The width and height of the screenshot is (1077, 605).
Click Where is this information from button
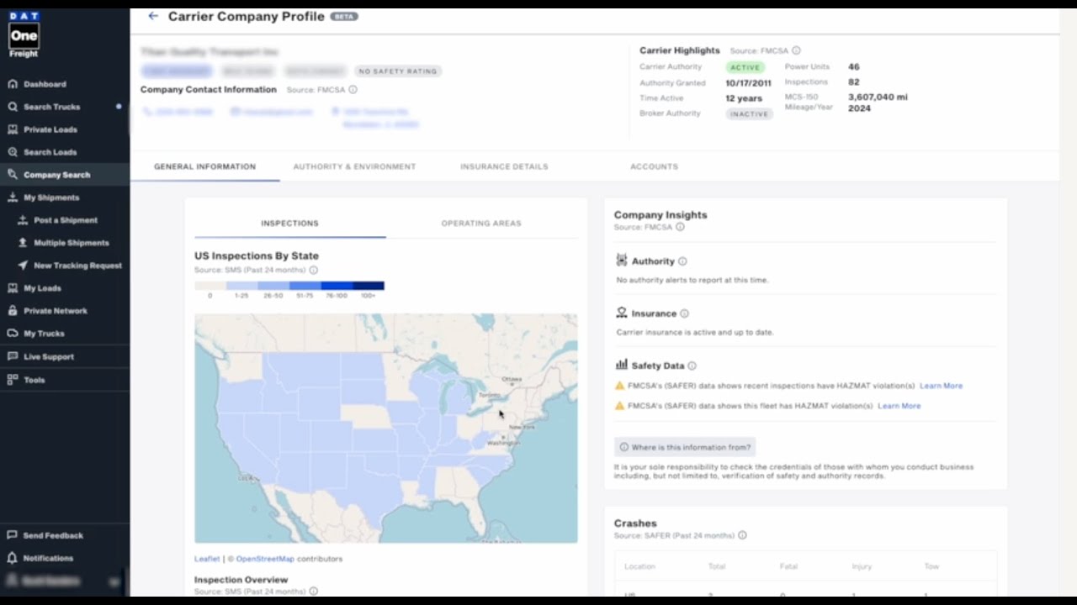point(685,447)
